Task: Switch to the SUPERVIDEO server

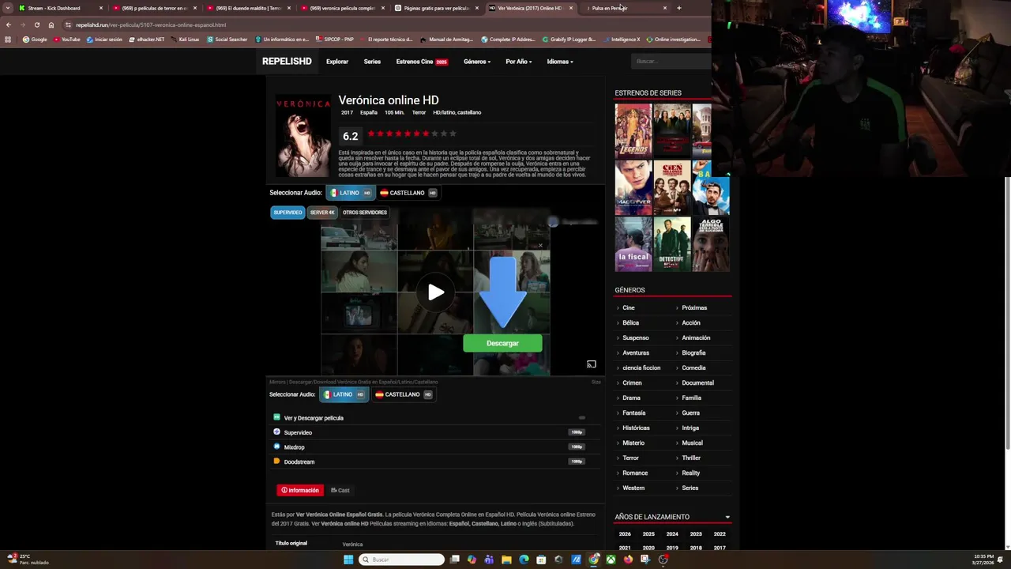Action: [288, 213]
